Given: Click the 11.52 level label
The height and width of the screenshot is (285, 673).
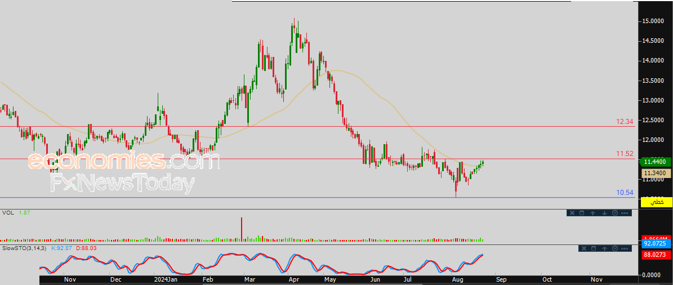Looking at the screenshot, I should 625,154.
